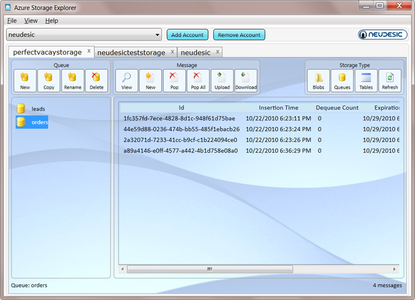Screen dimensions: 415x300
Task: Upload a message file
Action: (222, 81)
